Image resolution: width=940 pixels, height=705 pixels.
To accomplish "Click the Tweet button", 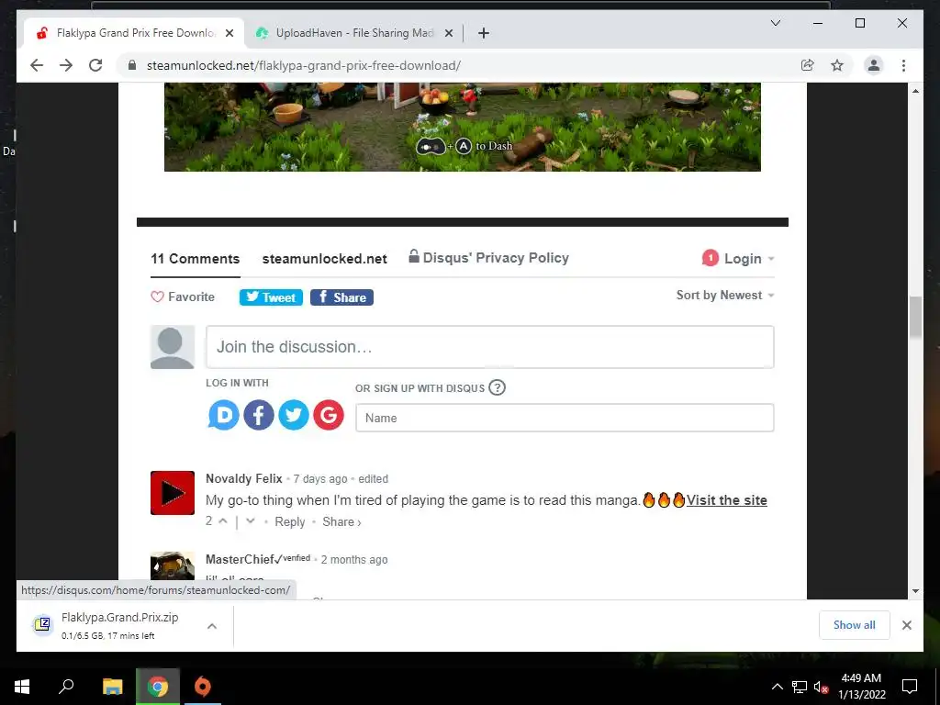I will (x=271, y=297).
